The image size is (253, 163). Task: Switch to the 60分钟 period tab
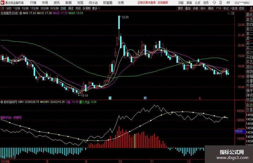point(55,8)
